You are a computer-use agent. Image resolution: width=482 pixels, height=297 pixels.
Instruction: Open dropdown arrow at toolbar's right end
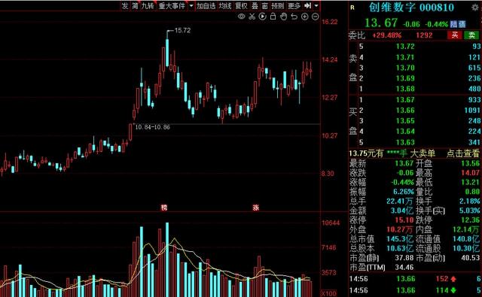coord(316,6)
